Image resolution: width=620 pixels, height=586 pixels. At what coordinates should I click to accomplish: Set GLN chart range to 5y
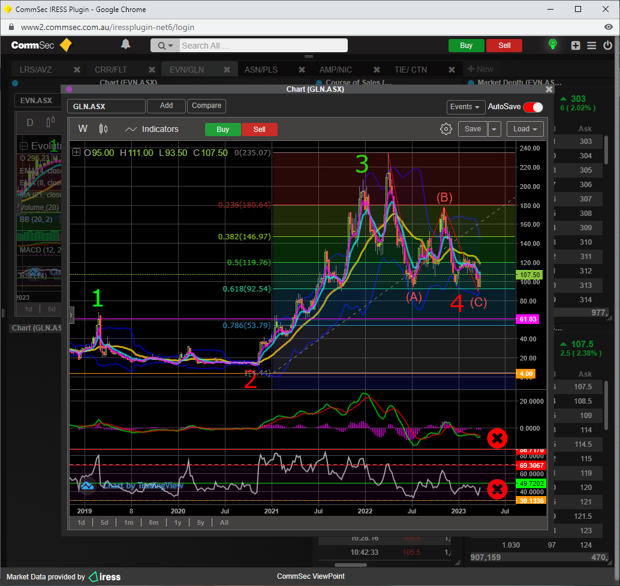point(201,522)
